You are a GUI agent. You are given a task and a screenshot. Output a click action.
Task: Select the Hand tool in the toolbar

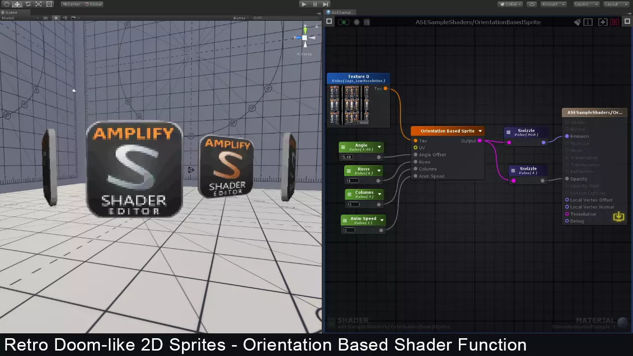[x=6, y=4]
